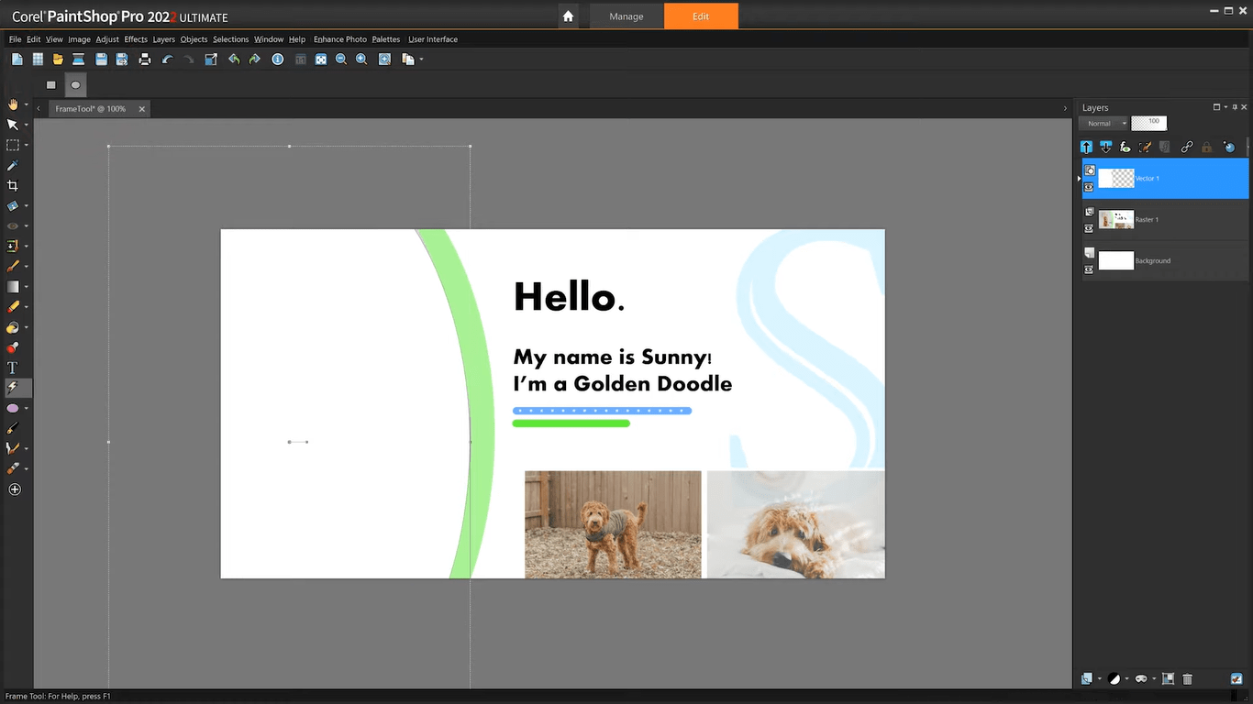Open the Mask Layer dropdown arrow
This screenshot has width=1253, height=704.
coord(1154,679)
